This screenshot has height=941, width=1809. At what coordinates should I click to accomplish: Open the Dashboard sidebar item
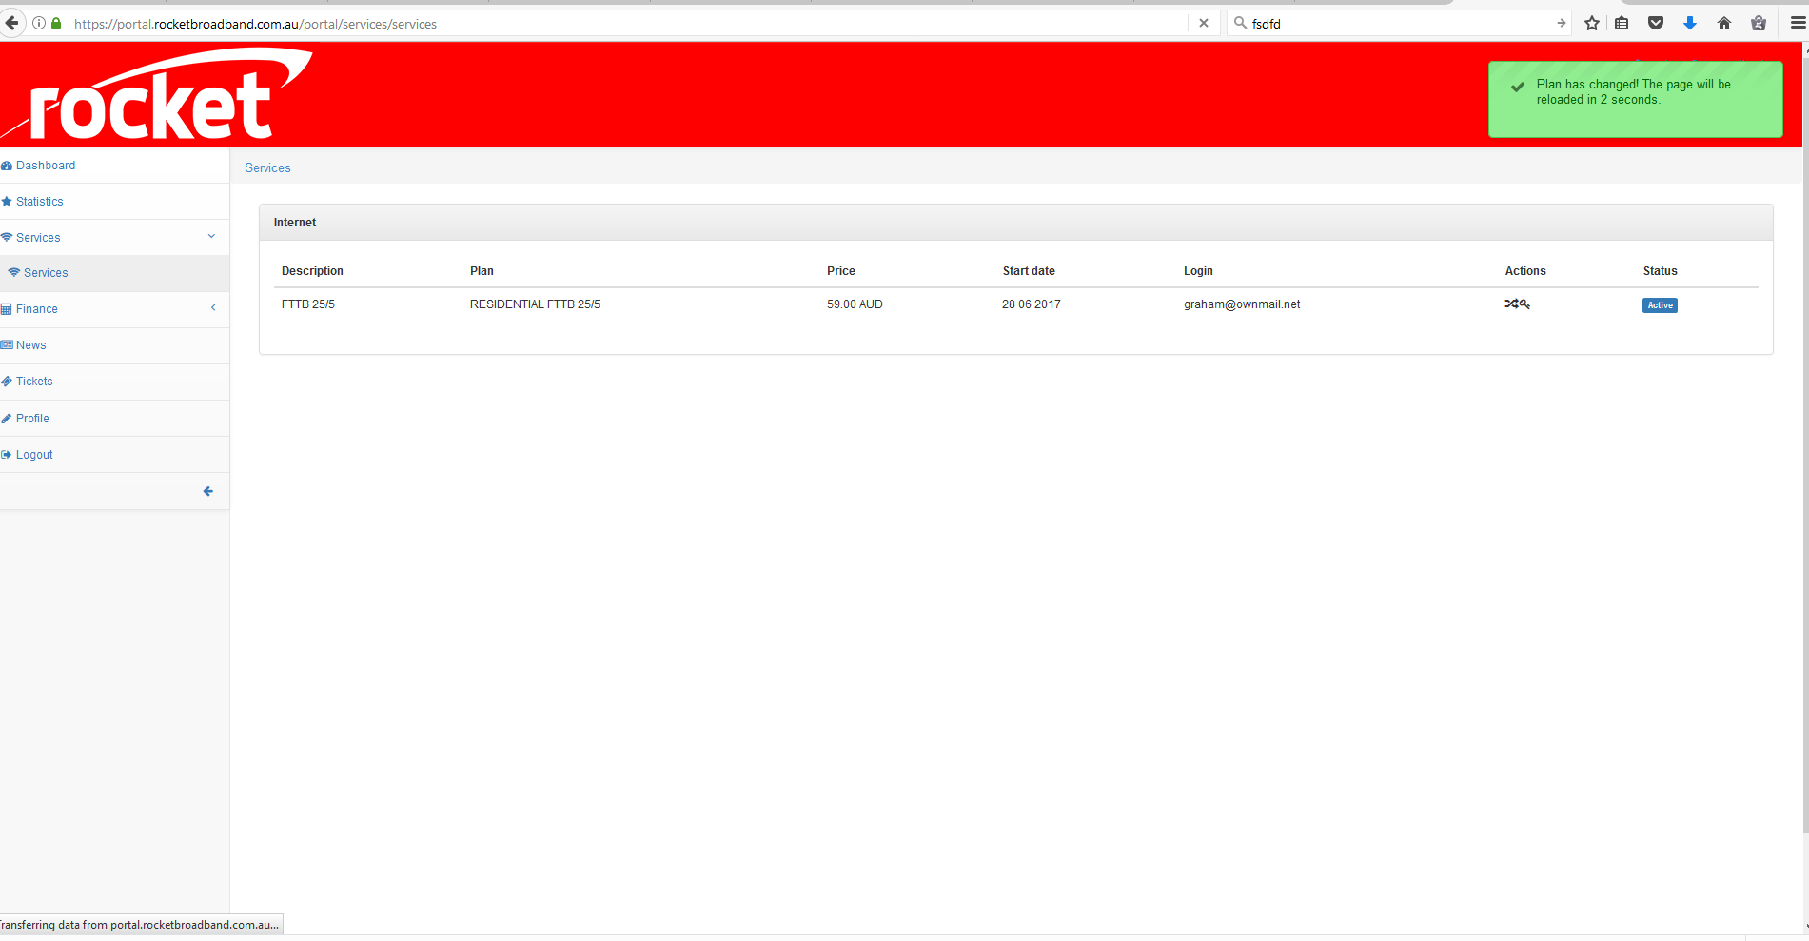pos(45,166)
